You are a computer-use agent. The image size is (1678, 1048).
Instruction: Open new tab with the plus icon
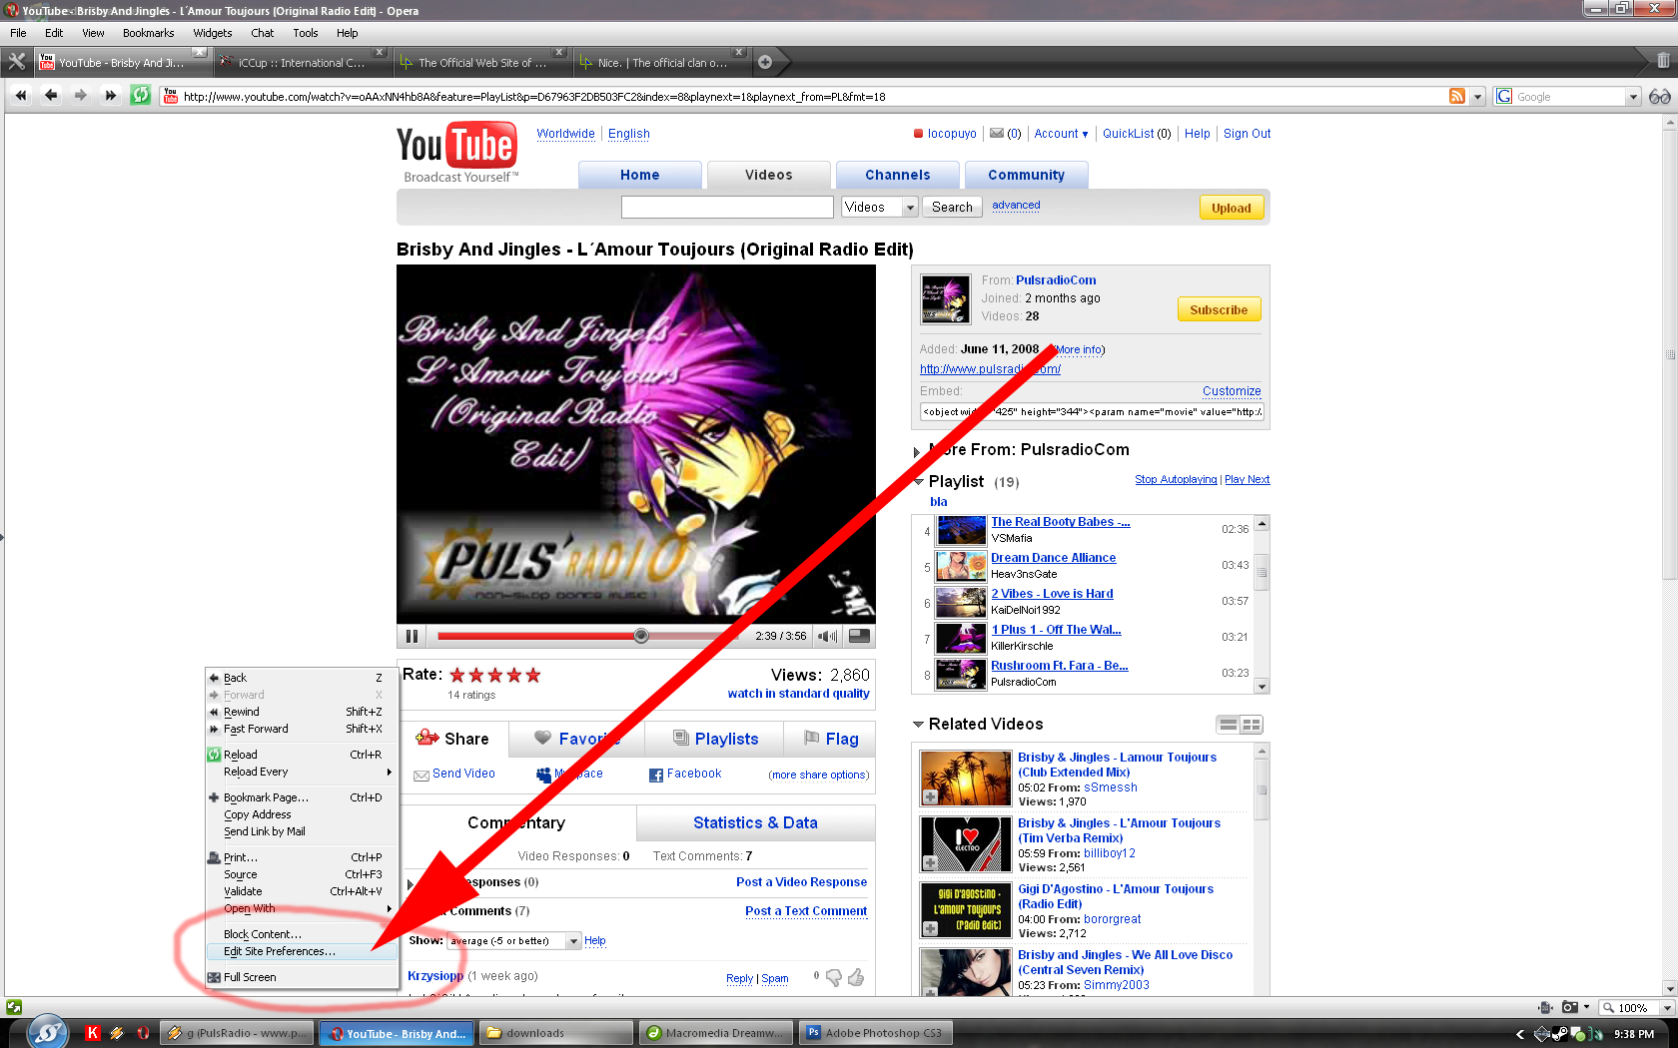[765, 62]
